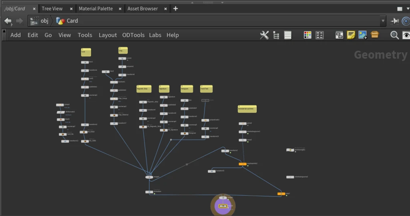Open the Add menu
The image size is (410, 216).
(16, 35)
